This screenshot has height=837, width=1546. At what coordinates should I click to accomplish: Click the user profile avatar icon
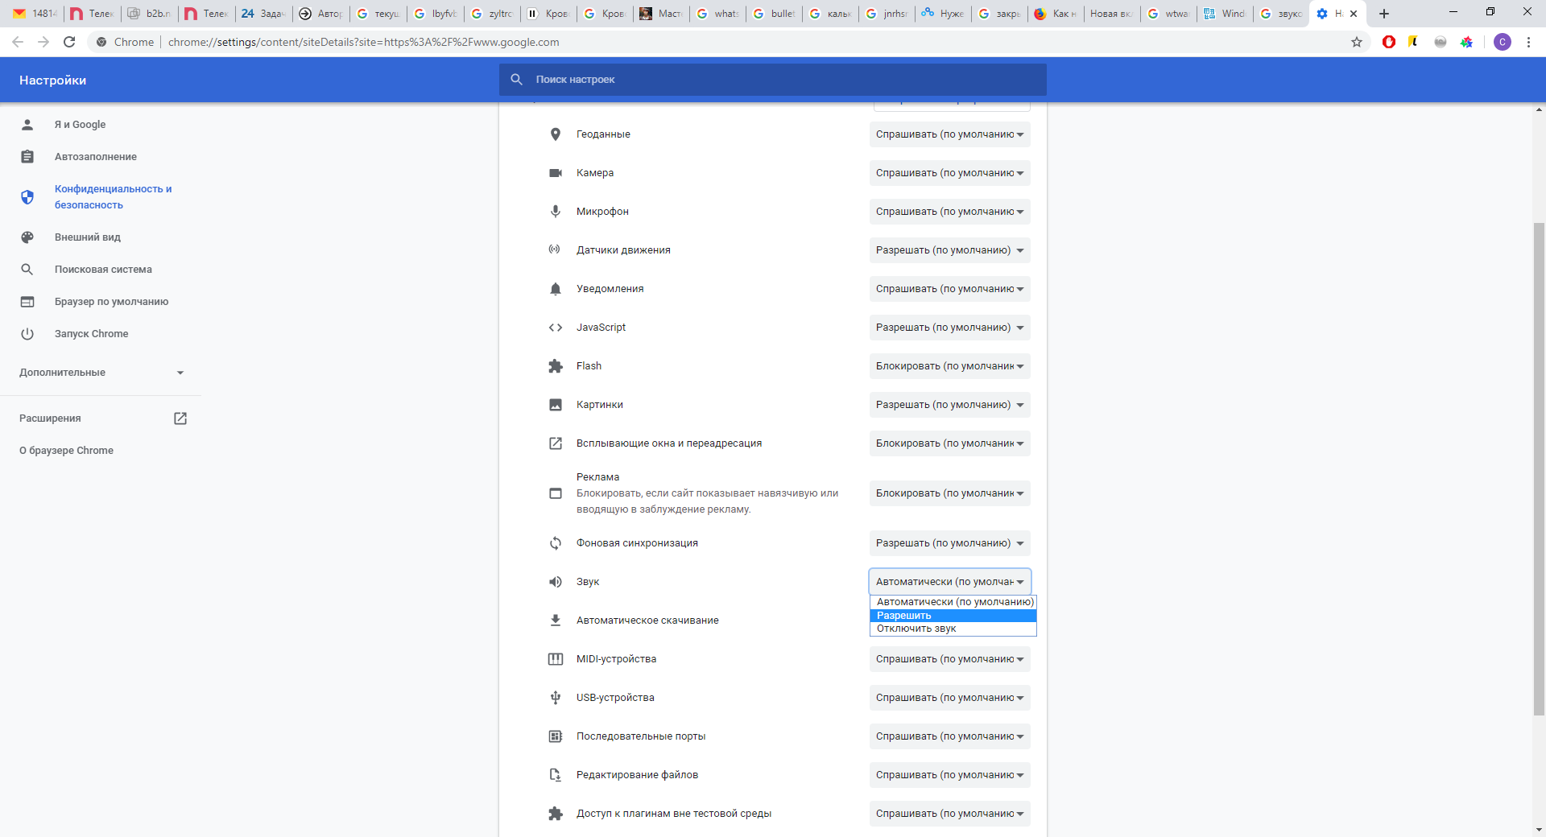tap(1502, 42)
